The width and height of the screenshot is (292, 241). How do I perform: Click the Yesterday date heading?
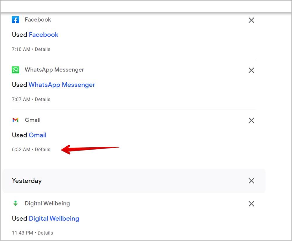[x=27, y=181]
